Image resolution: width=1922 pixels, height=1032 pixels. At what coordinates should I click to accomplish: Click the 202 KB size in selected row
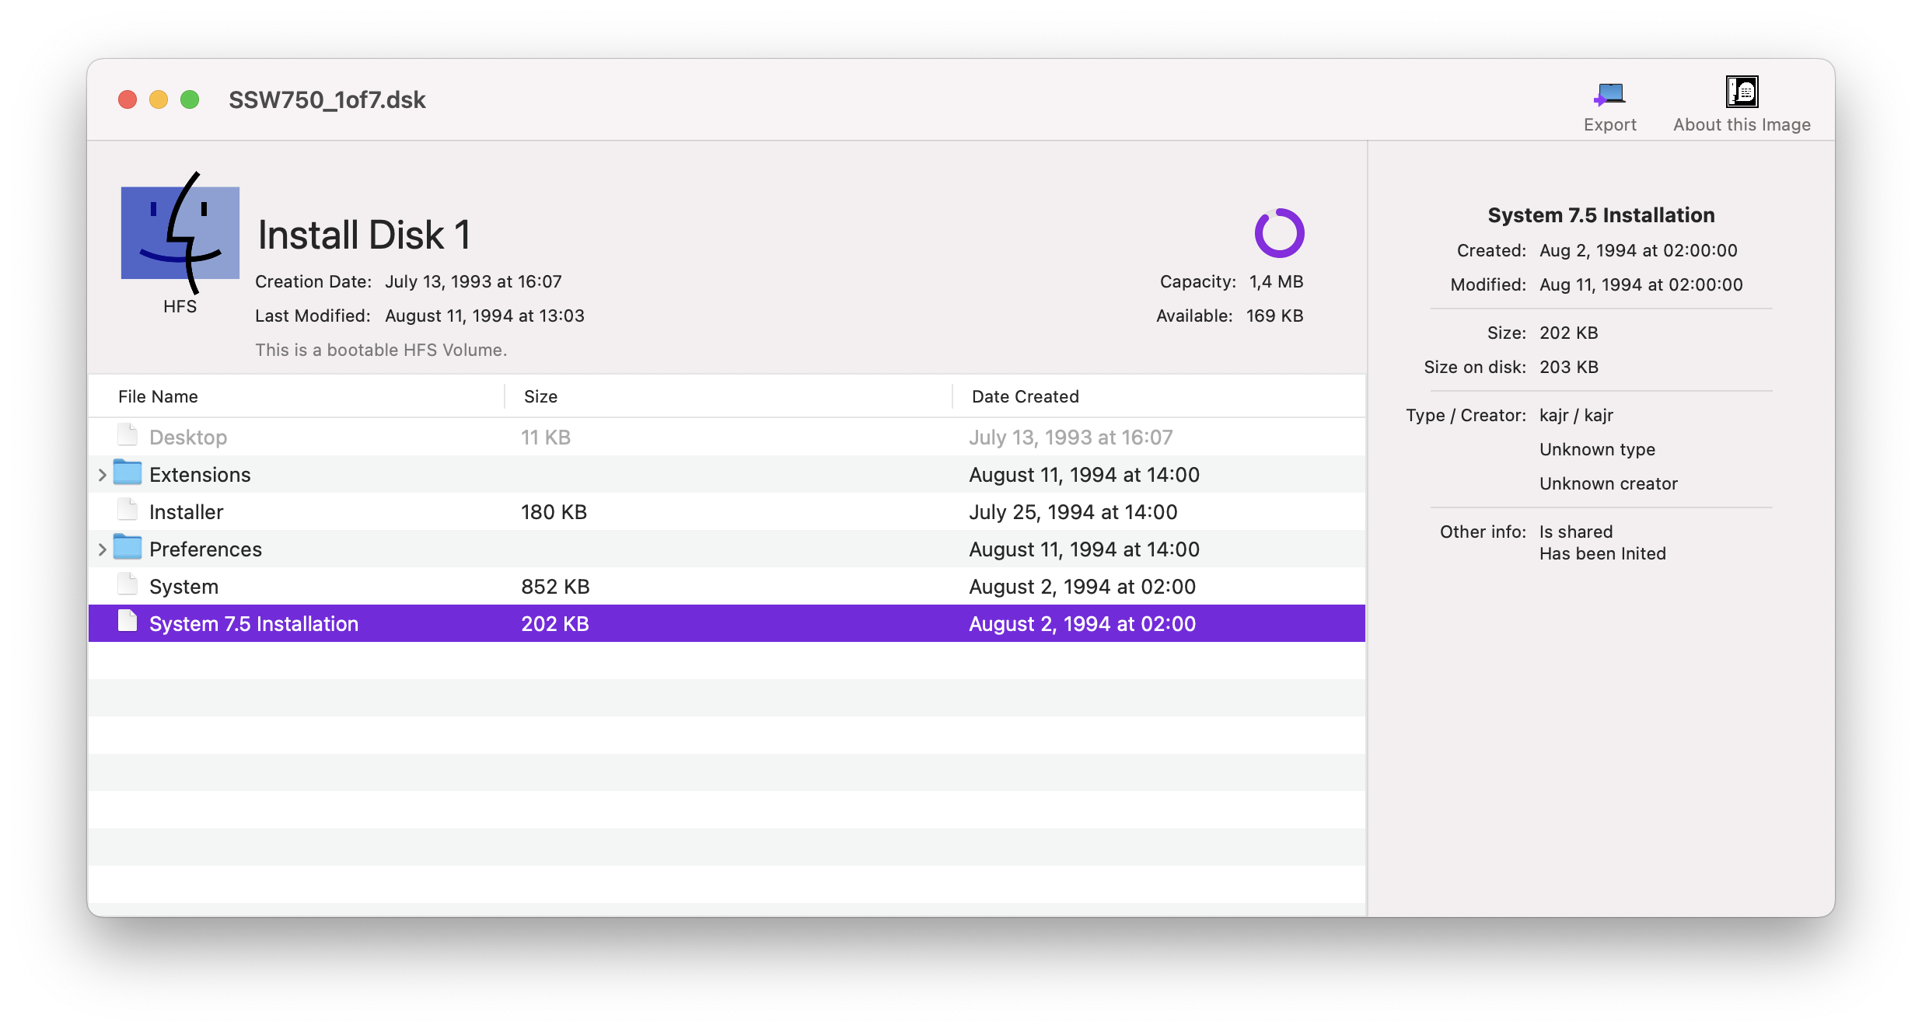[555, 624]
